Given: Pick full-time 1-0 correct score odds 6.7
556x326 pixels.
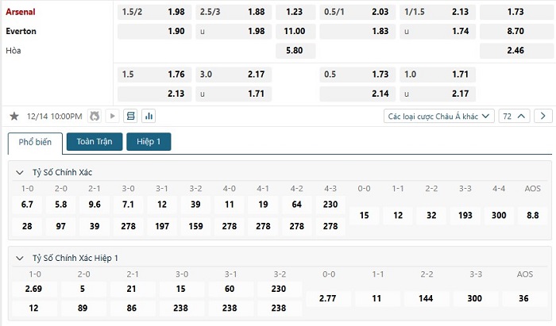Looking at the screenshot, I should (x=27, y=204).
